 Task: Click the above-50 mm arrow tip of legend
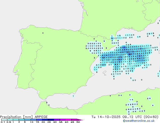80,120
